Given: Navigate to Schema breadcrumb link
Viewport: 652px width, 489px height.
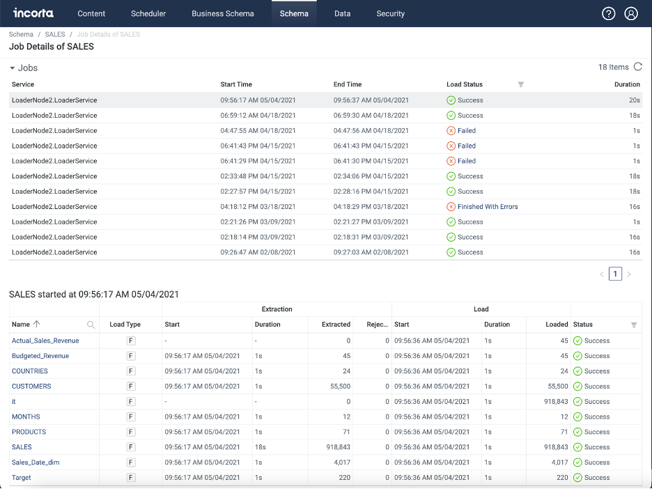Looking at the screenshot, I should 21,34.
